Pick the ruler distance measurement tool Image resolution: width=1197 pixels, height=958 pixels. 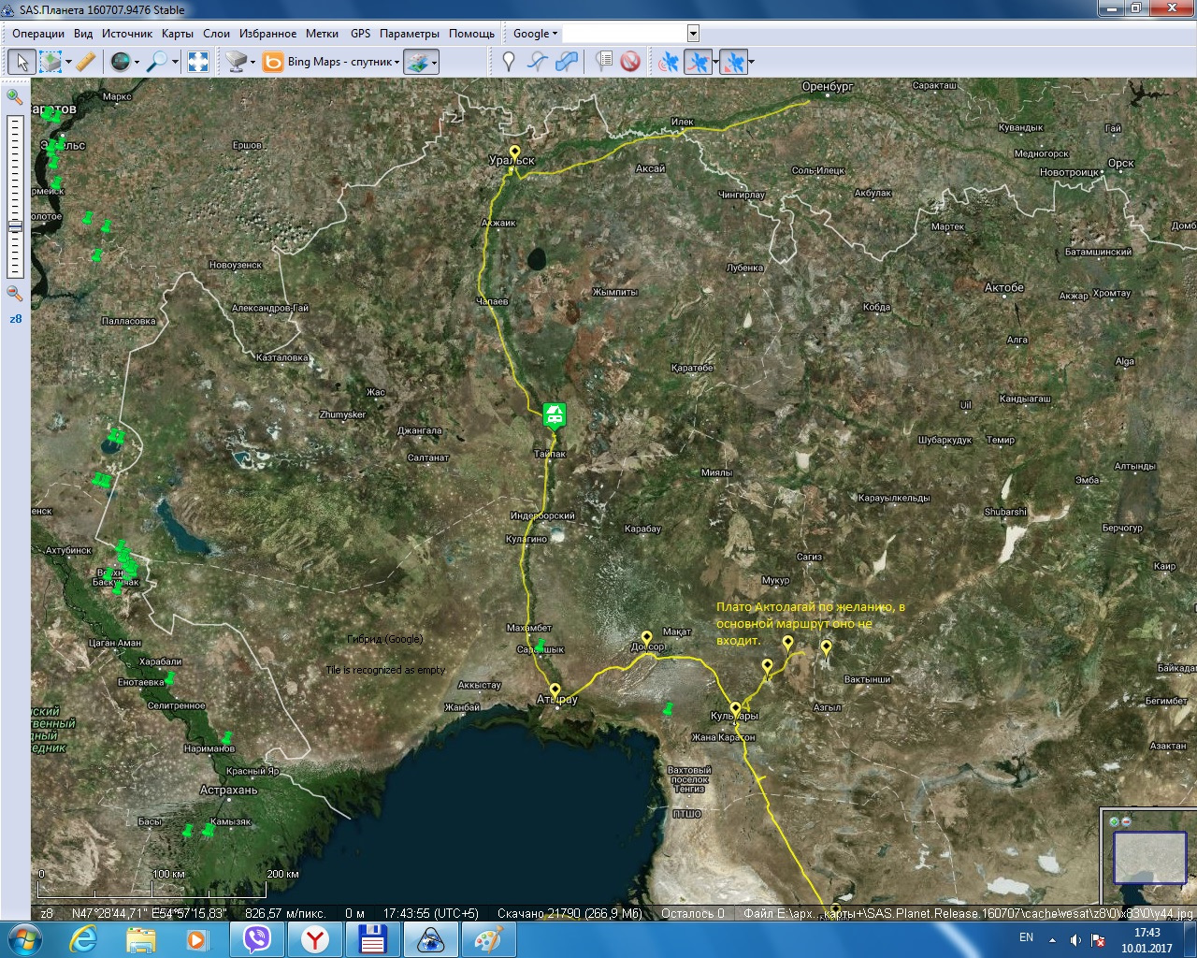point(85,62)
